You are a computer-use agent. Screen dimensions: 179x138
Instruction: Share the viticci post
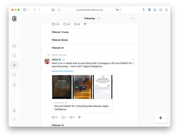[79, 117]
